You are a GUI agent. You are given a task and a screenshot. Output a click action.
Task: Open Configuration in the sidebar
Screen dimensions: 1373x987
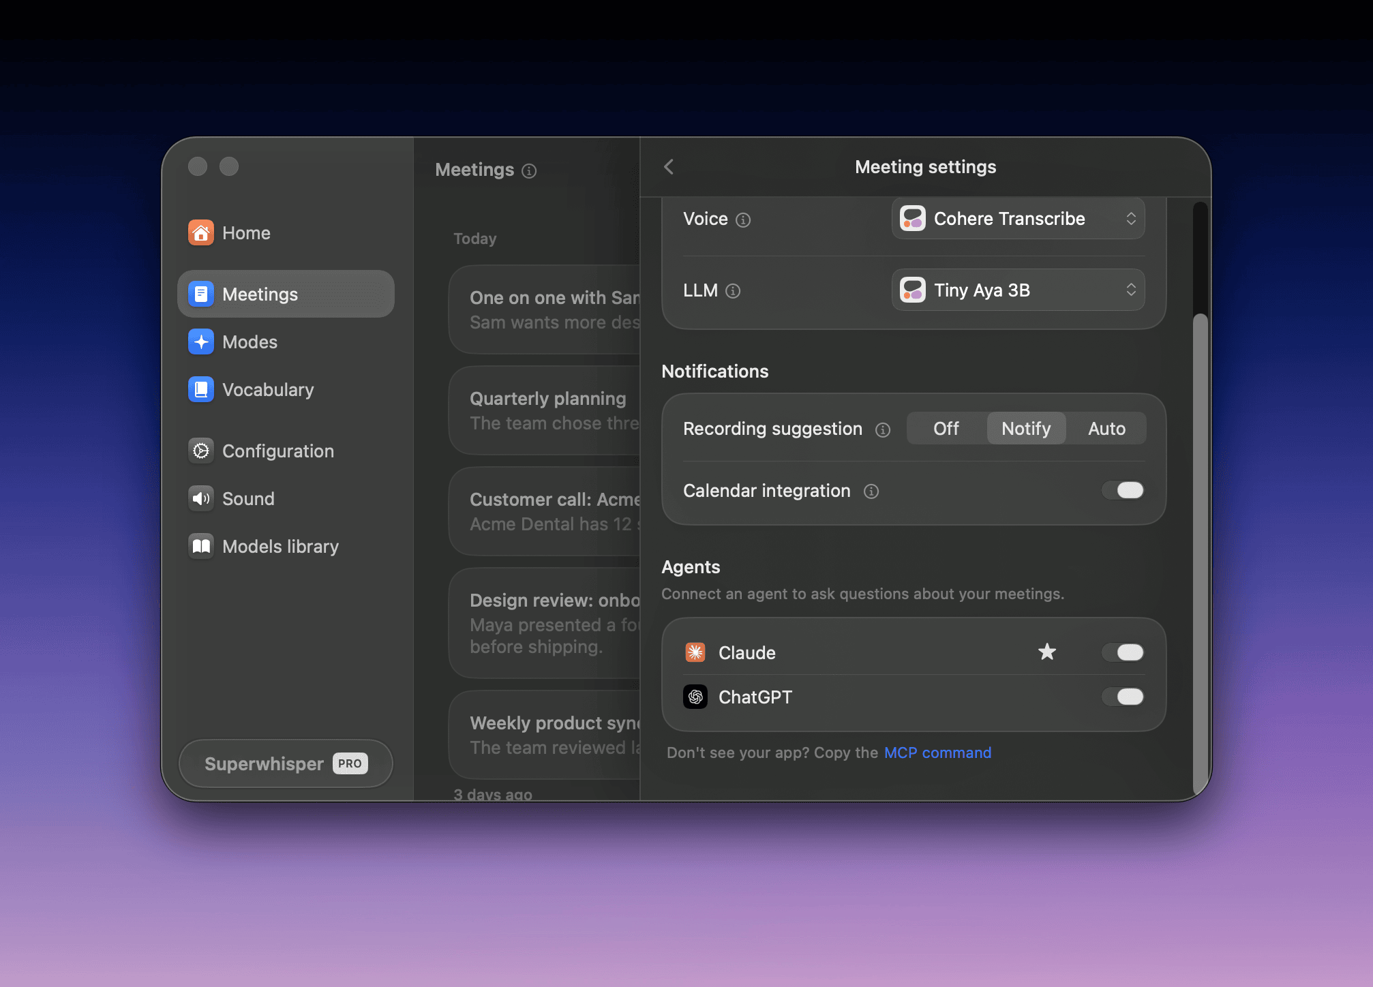pos(286,451)
